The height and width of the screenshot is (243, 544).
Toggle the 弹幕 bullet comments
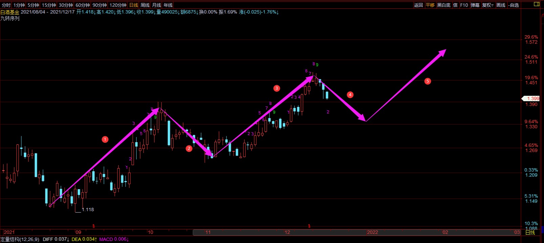point(475,5)
